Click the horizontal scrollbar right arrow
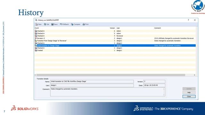 click(x=194, y=75)
